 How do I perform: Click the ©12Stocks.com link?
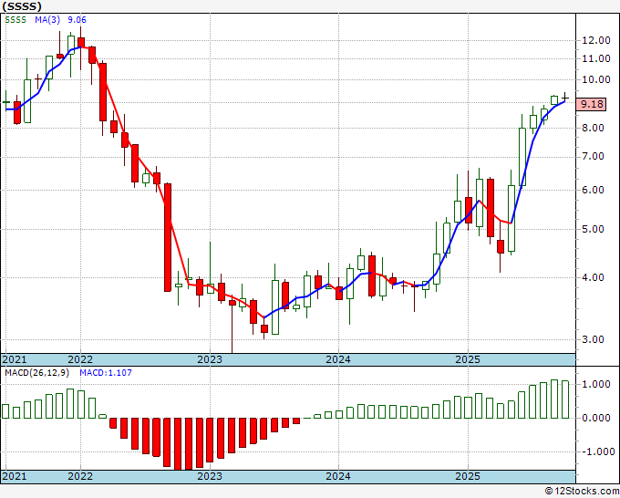[582, 492]
